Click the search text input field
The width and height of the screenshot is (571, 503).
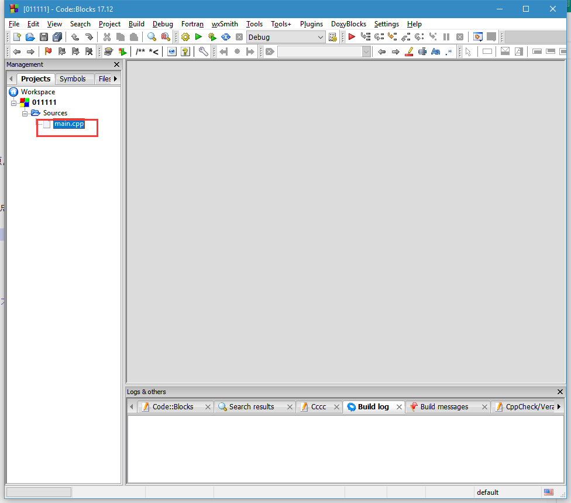320,52
